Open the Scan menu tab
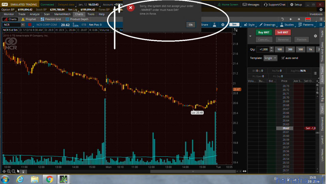 pos(47,14)
